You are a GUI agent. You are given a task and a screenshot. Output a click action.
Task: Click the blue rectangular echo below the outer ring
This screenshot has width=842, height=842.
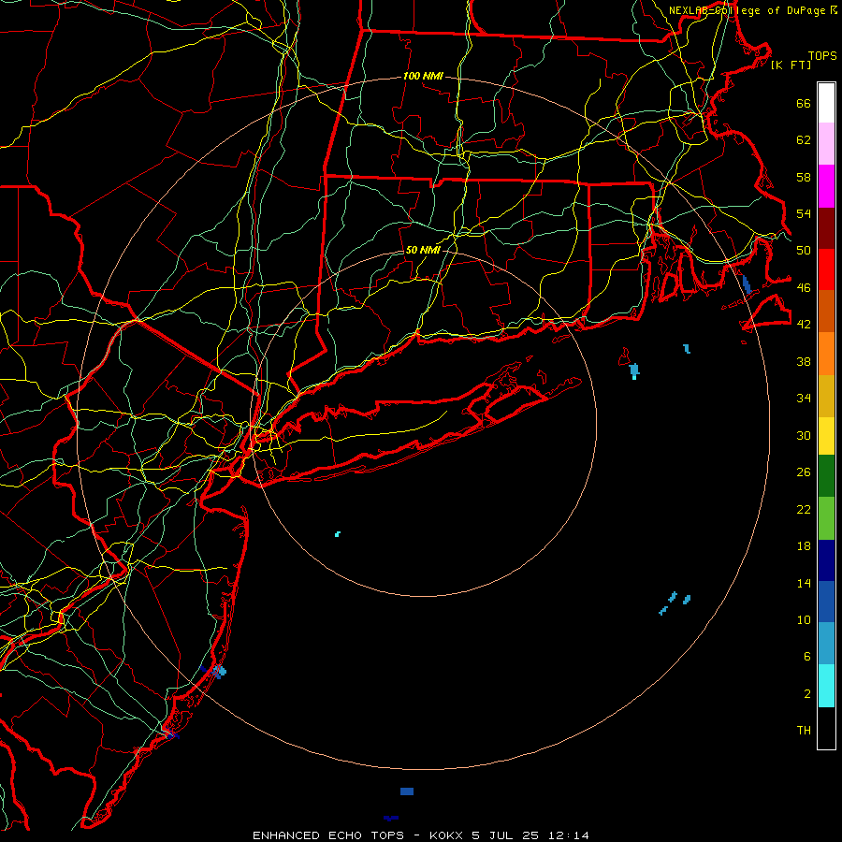pyautogui.click(x=407, y=791)
